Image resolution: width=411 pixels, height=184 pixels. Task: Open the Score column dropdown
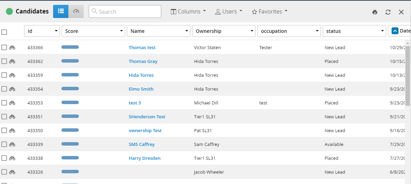click(x=121, y=31)
